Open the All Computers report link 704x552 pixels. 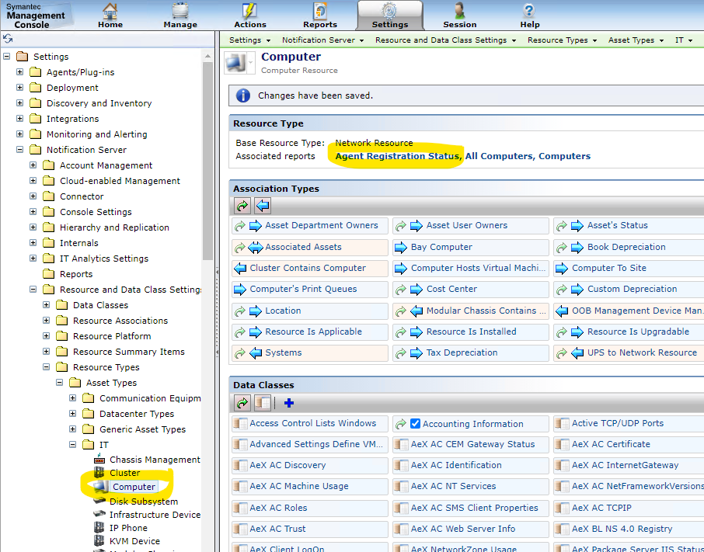tap(498, 156)
